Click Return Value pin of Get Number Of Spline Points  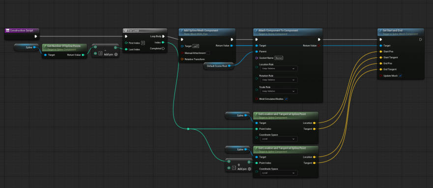click(x=83, y=55)
